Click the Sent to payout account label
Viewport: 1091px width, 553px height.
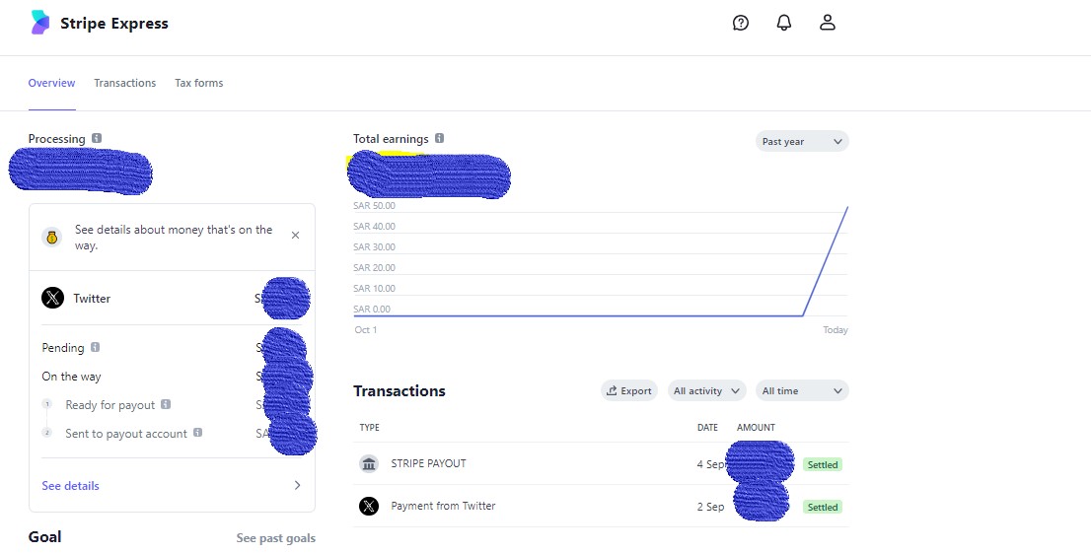pos(126,434)
